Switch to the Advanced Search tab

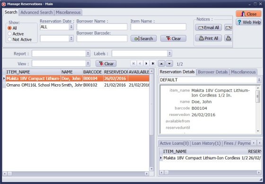click(36, 12)
